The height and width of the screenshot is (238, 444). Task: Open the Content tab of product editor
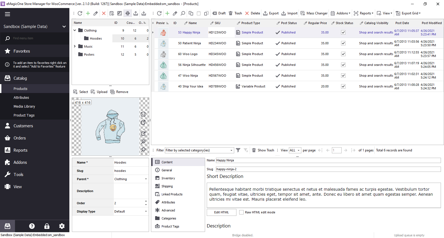coord(179,162)
